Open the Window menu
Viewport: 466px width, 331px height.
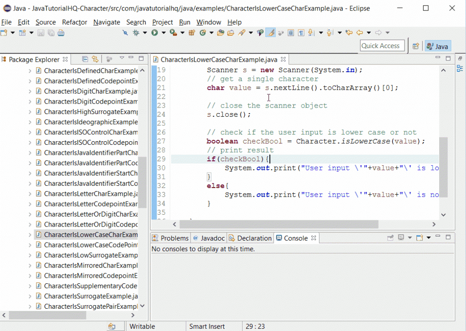[x=208, y=22]
